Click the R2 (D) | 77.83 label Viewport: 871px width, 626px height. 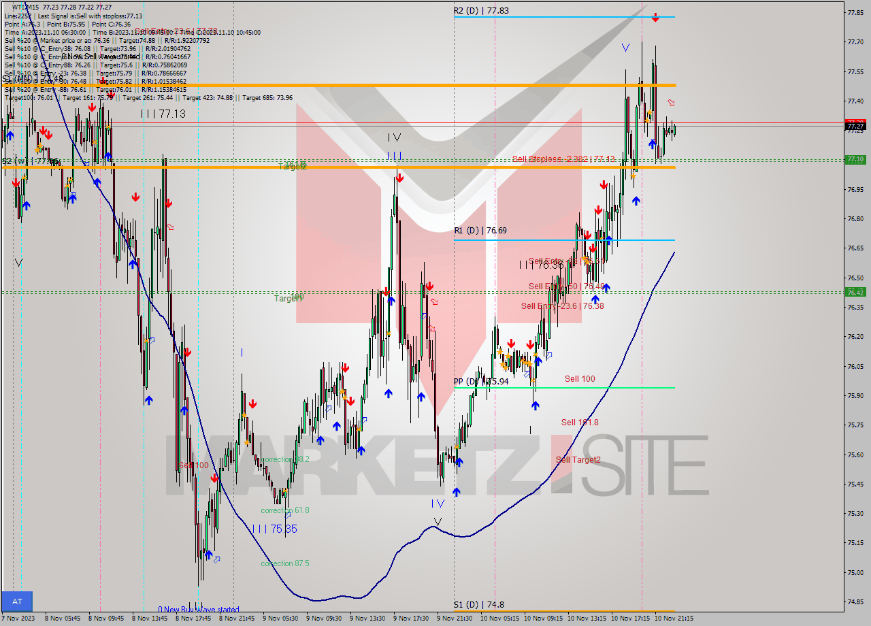[x=481, y=11]
